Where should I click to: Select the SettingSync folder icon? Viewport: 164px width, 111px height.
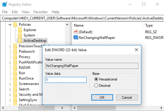click(x=15, y=100)
